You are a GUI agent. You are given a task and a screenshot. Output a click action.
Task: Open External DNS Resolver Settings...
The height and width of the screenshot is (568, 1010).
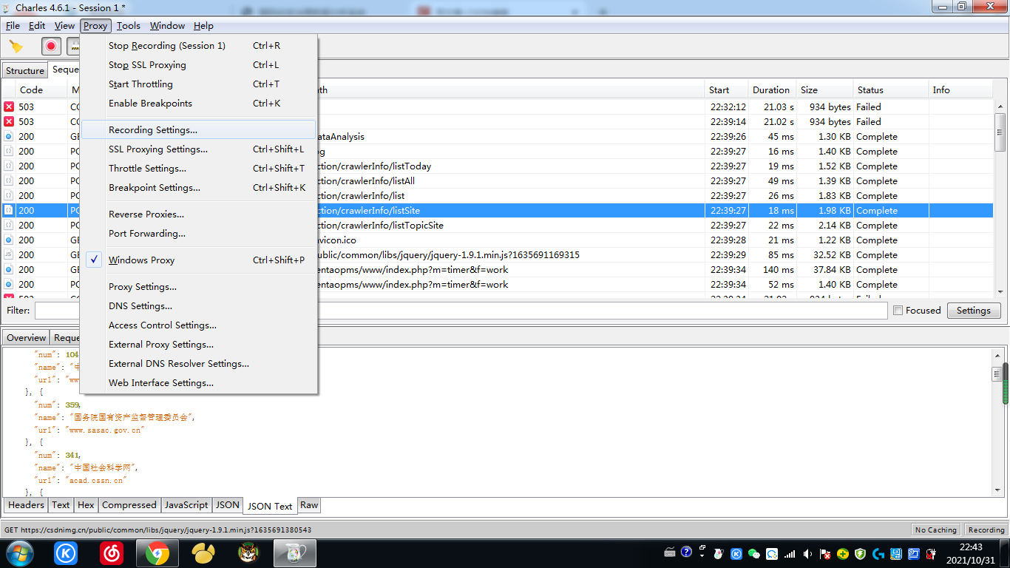(198, 364)
